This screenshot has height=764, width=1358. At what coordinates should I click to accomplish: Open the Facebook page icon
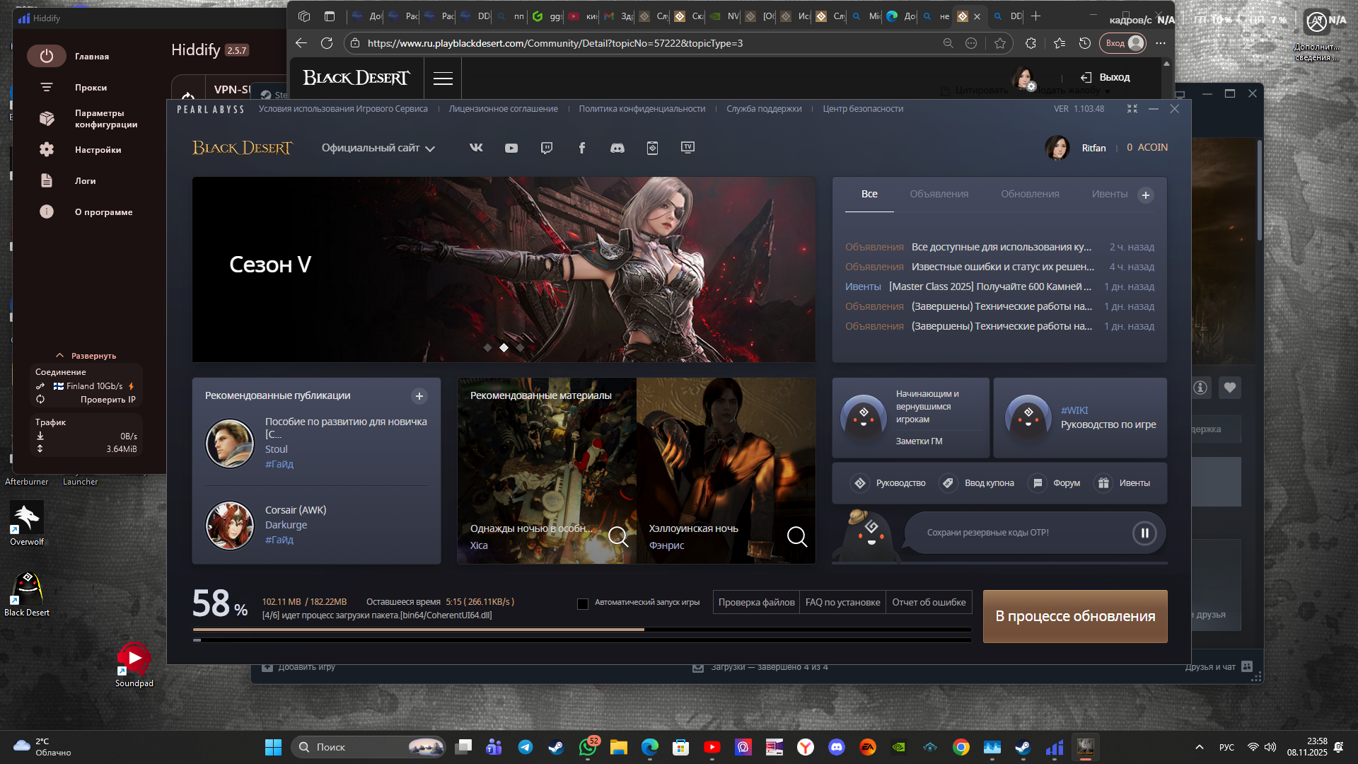(582, 148)
